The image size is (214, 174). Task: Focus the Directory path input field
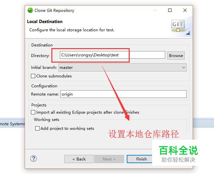[x=113, y=55]
